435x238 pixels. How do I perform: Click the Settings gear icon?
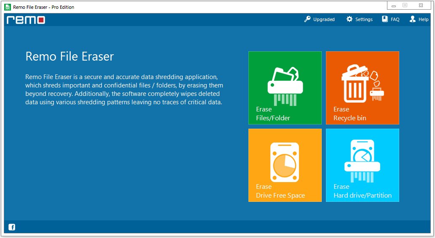pos(349,19)
